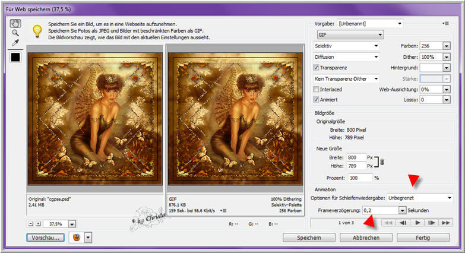Click the Lossy value field
The height and width of the screenshot is (253, 465).
(432, 100)
